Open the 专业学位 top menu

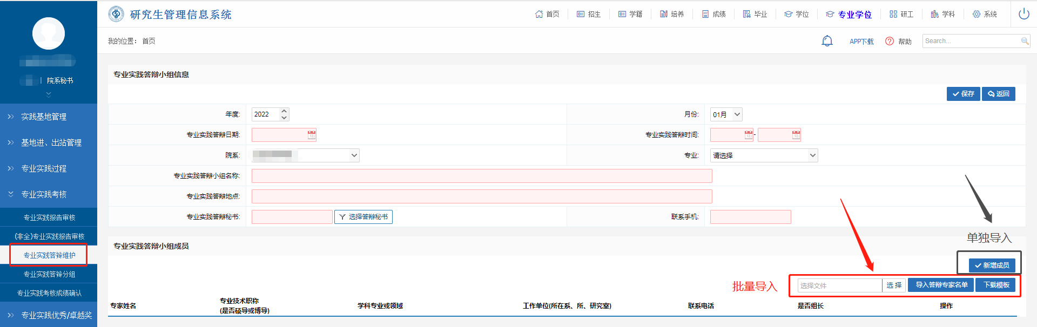849,14
